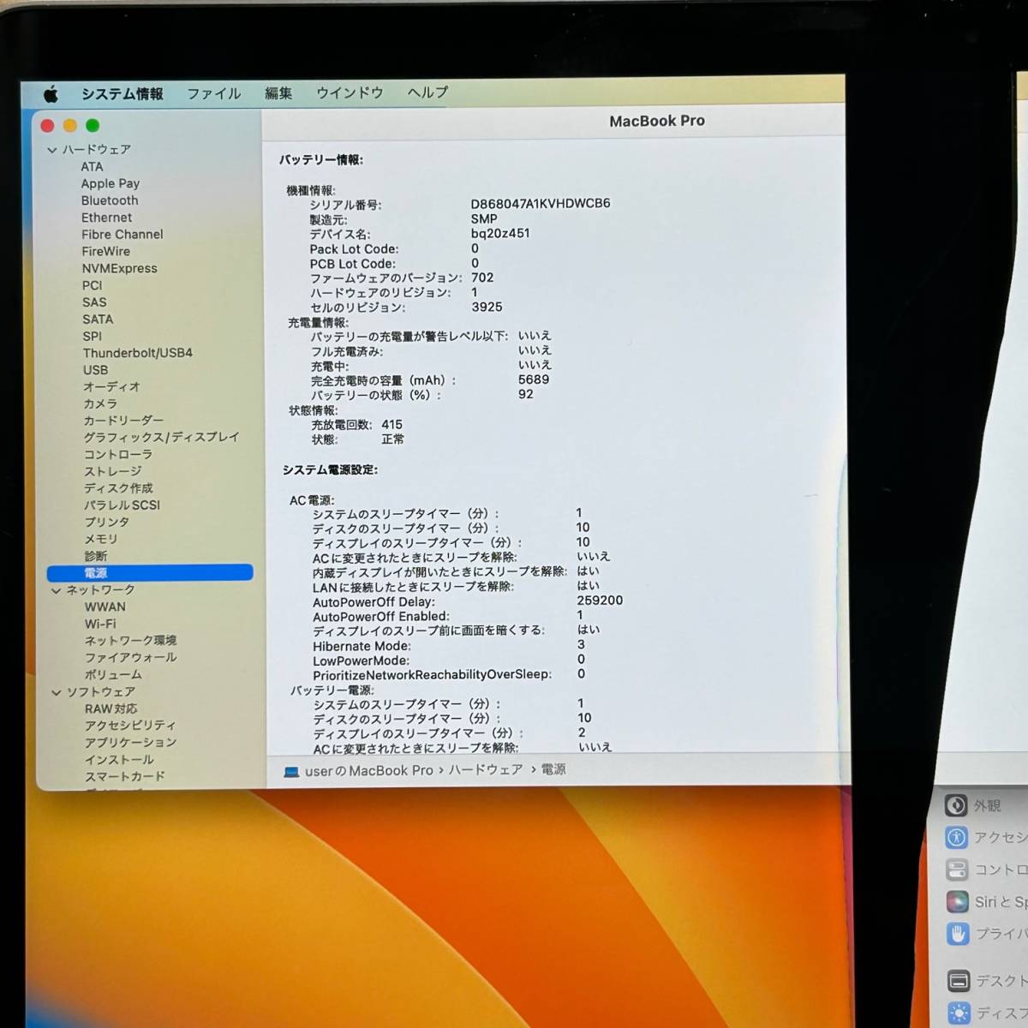Select PCI in the sidebar
Viewport: 1028px width, 1028px height.
(93, 285)
